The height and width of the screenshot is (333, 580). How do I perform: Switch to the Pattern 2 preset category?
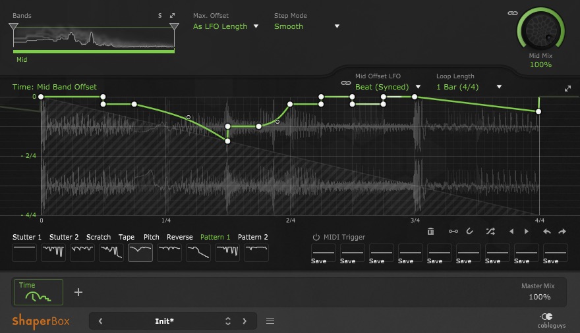253,237
